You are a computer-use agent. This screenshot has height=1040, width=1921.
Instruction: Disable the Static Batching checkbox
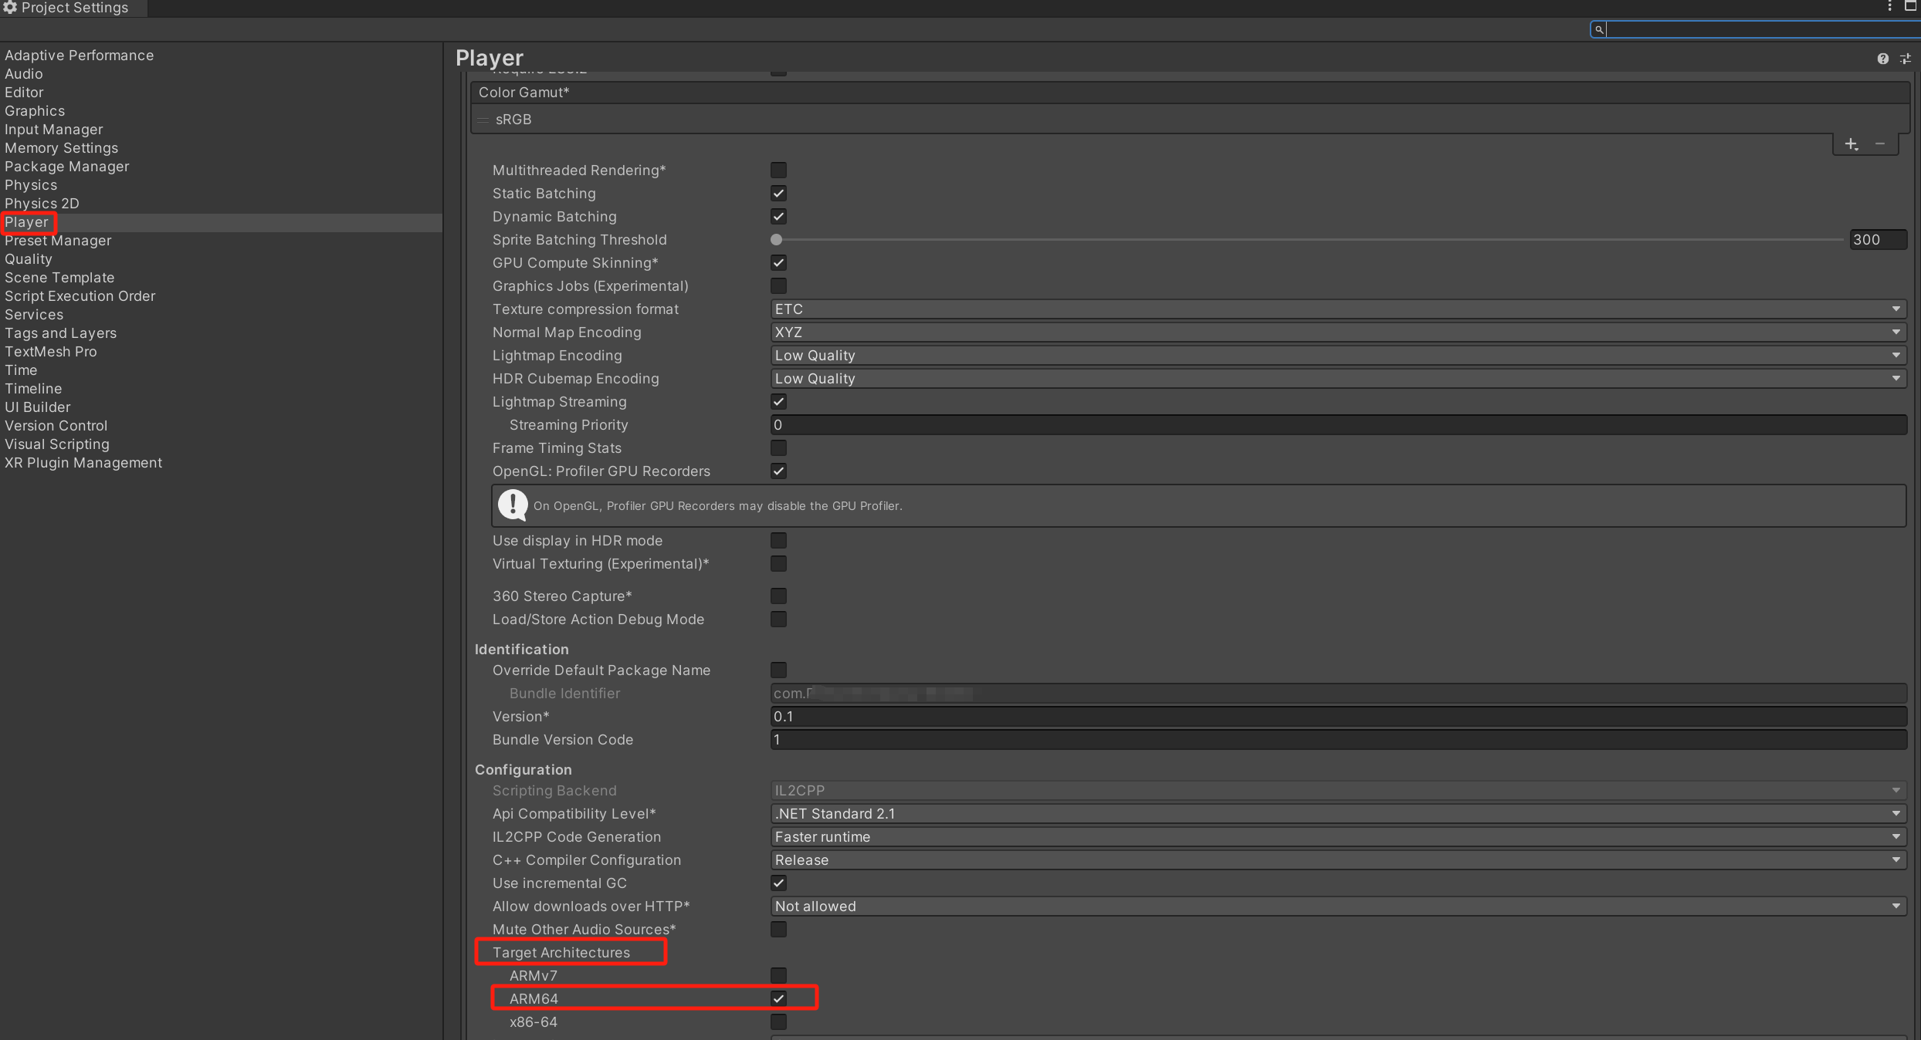tap(778, 194)
